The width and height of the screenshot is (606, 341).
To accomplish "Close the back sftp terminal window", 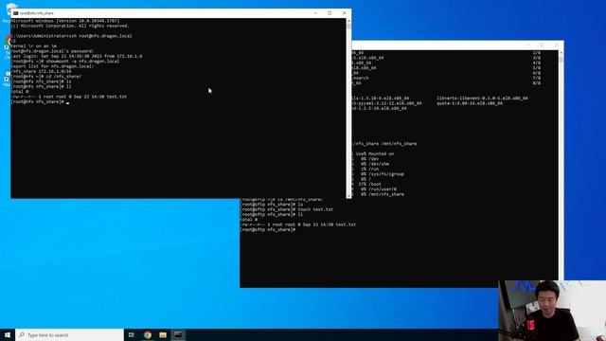I will 557,45.
